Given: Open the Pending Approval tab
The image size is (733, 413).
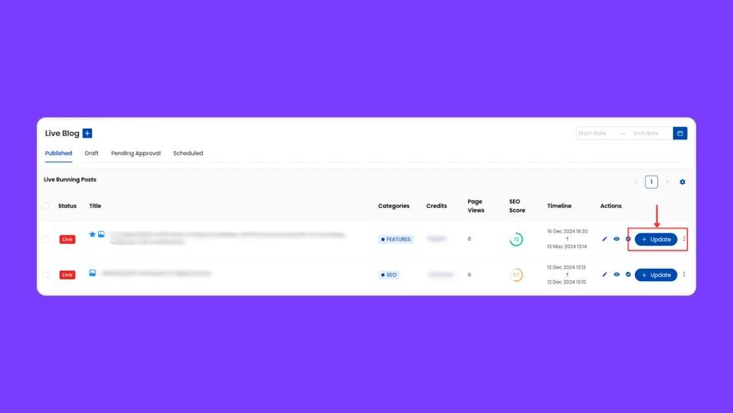Looking at the screenshot, I should (136, 153).
